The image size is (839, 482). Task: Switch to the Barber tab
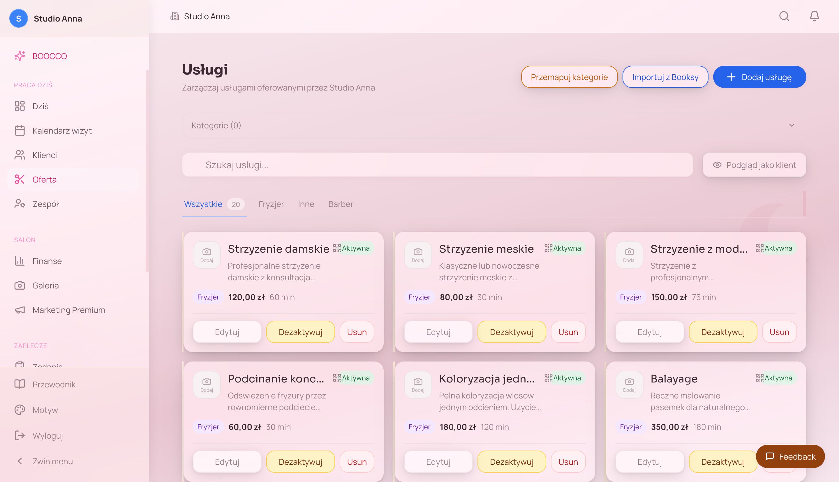coord(341,204)
